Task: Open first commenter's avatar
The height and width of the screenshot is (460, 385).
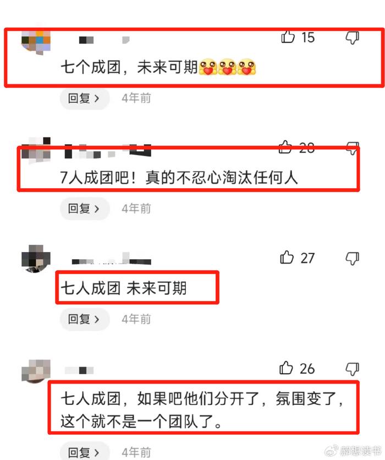Action: pyautogui.click(x=36, y=42)
